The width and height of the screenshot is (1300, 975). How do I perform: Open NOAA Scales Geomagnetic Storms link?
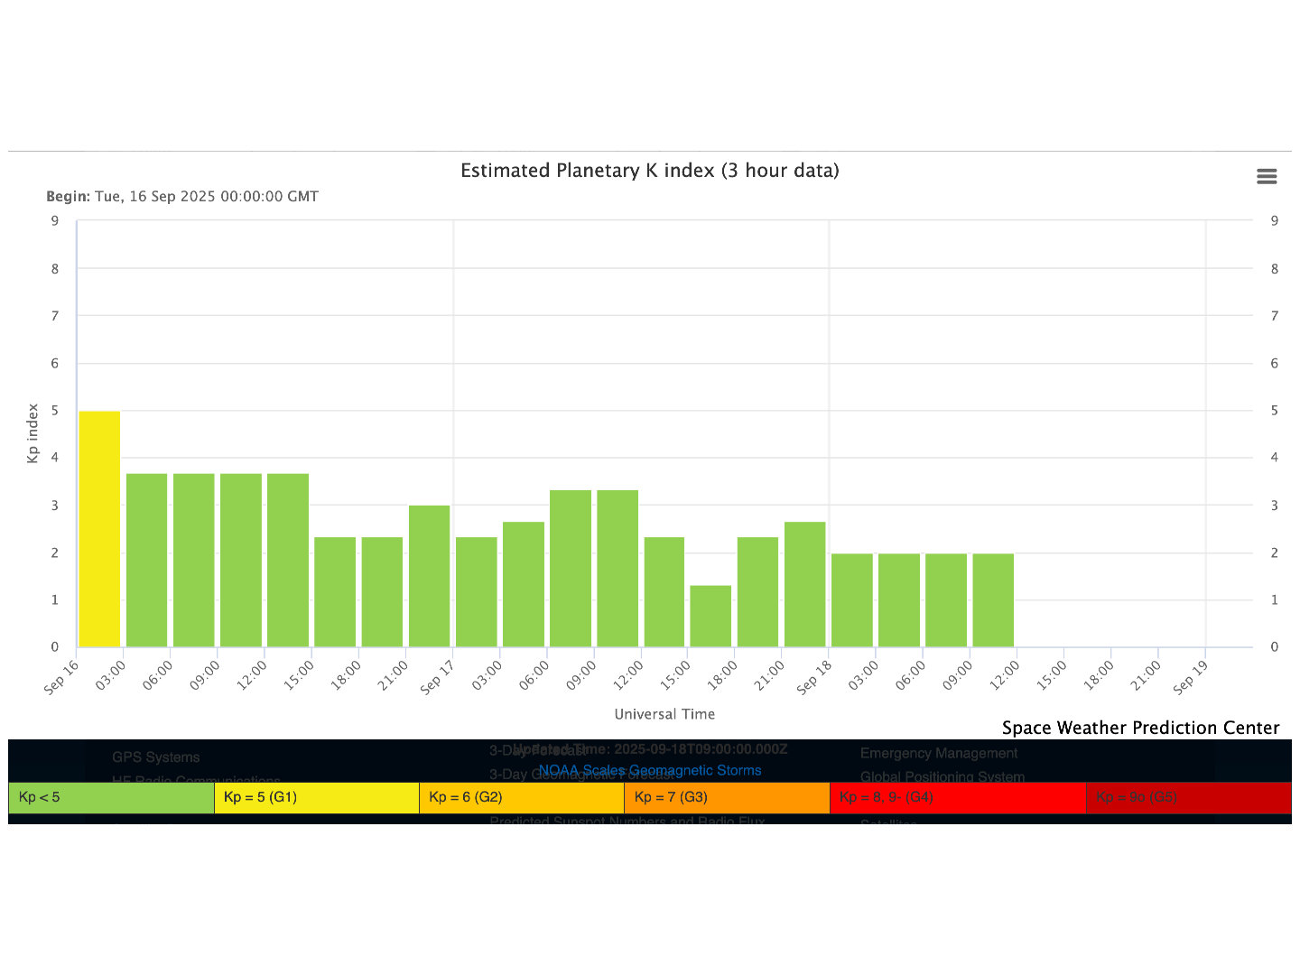pos(650,771)
